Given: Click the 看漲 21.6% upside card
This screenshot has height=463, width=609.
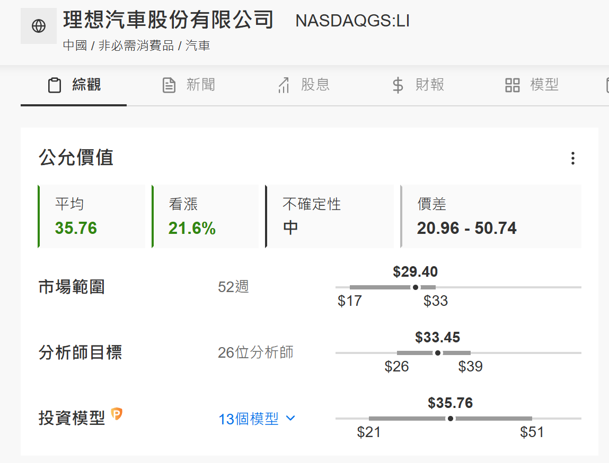Looking at the screenshot, I should pyautogui.click(x=205, y=216).
